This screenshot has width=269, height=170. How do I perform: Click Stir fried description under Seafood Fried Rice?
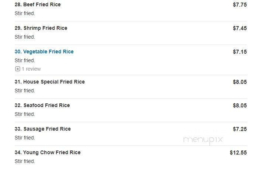(x=25, y=114)
